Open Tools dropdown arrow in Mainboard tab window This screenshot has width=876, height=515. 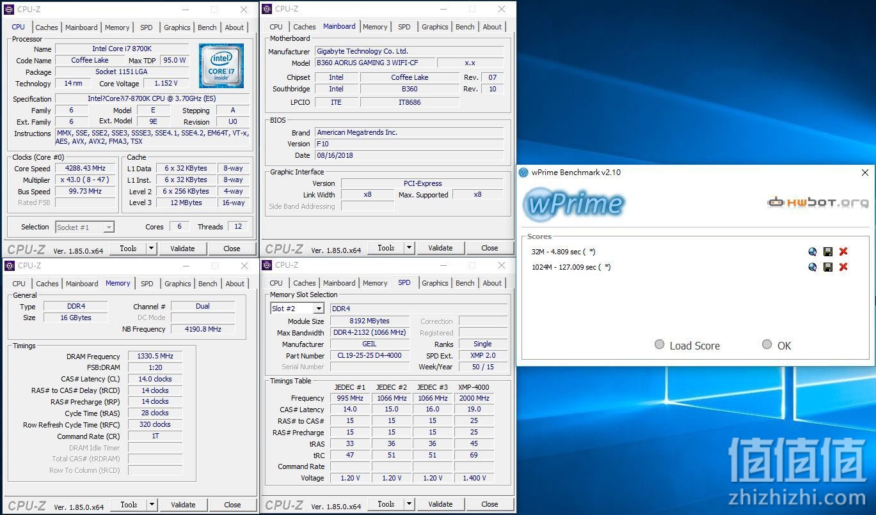click(410, 248)
